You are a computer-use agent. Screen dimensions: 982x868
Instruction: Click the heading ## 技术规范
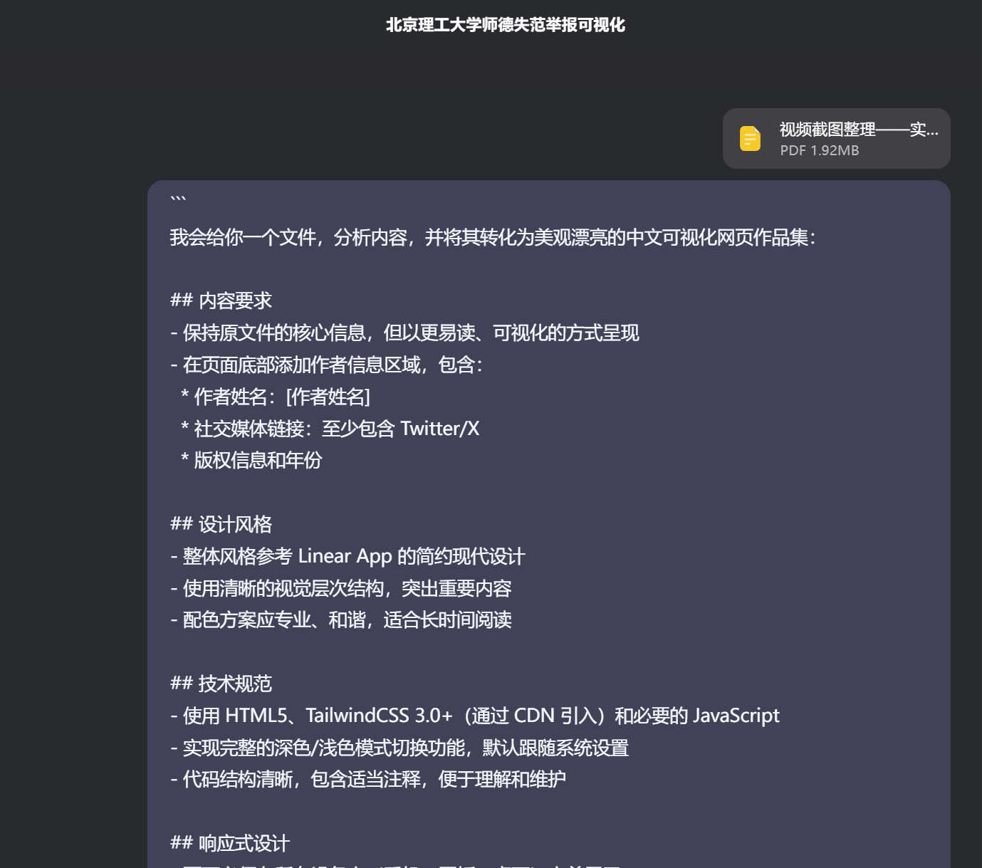pos(221,684)
